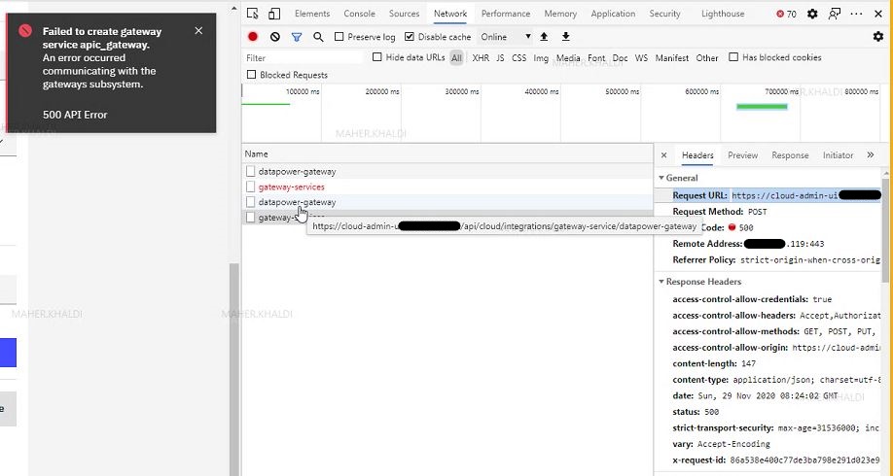Enable Hide data URLs checkbox
893x476 pixels.
tap(377, 57)
